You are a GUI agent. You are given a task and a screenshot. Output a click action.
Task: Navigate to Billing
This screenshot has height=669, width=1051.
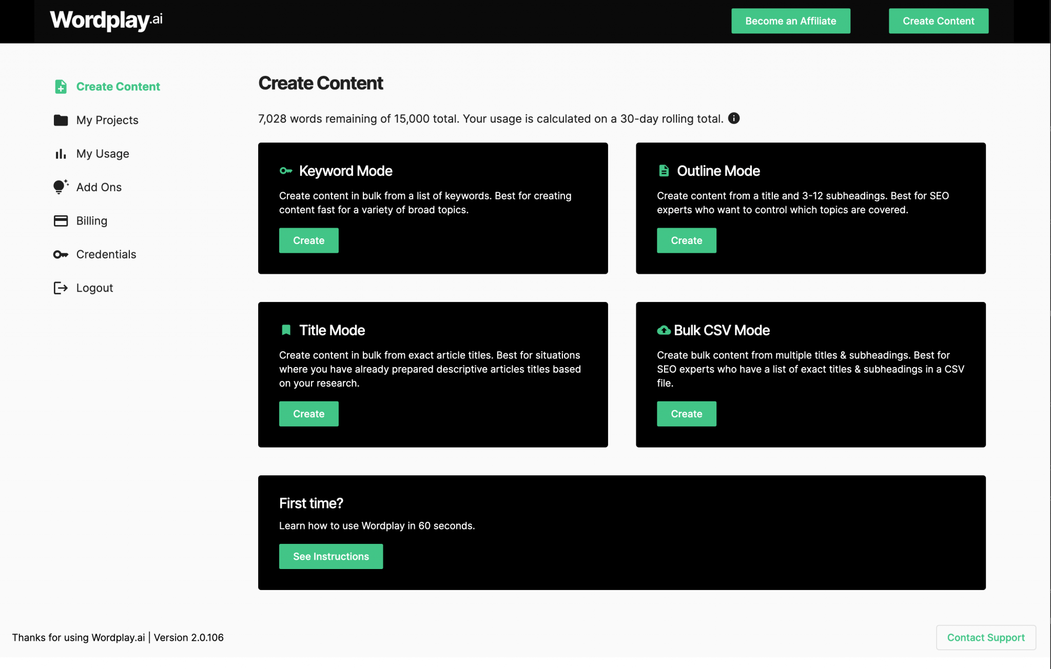[x=92, y=221]
